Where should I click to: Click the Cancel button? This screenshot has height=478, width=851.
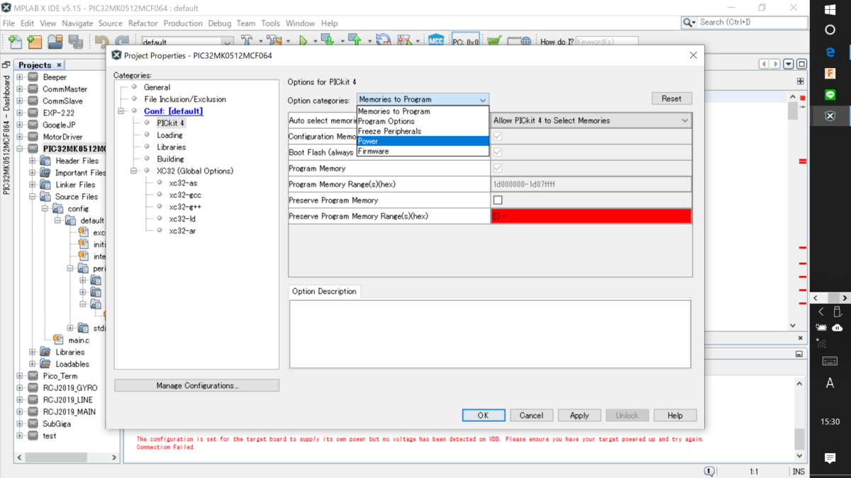tap(531, 416)
